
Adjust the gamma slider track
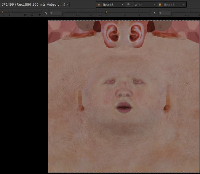coord(106,13)
